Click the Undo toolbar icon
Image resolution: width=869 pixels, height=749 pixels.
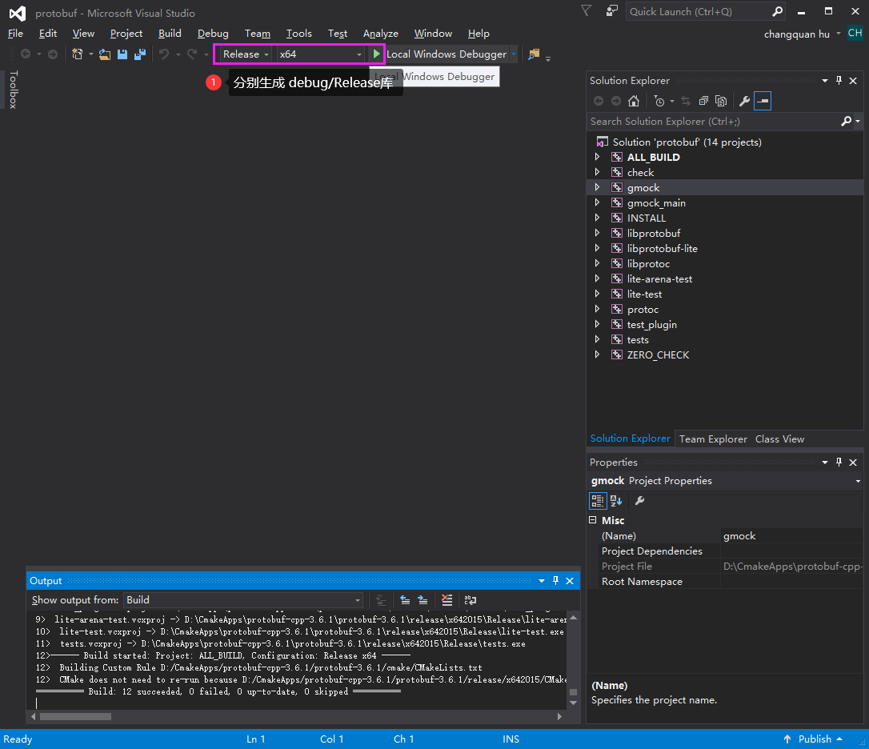[164, 54]
